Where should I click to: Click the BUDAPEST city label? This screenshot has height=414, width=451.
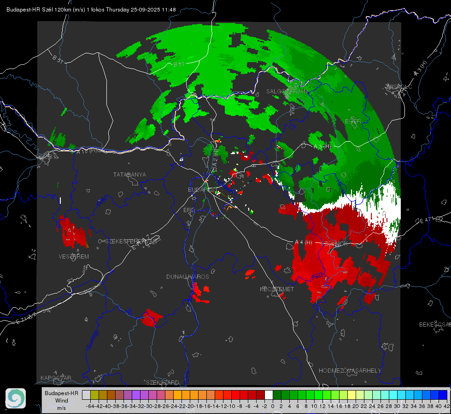(202, 190)
